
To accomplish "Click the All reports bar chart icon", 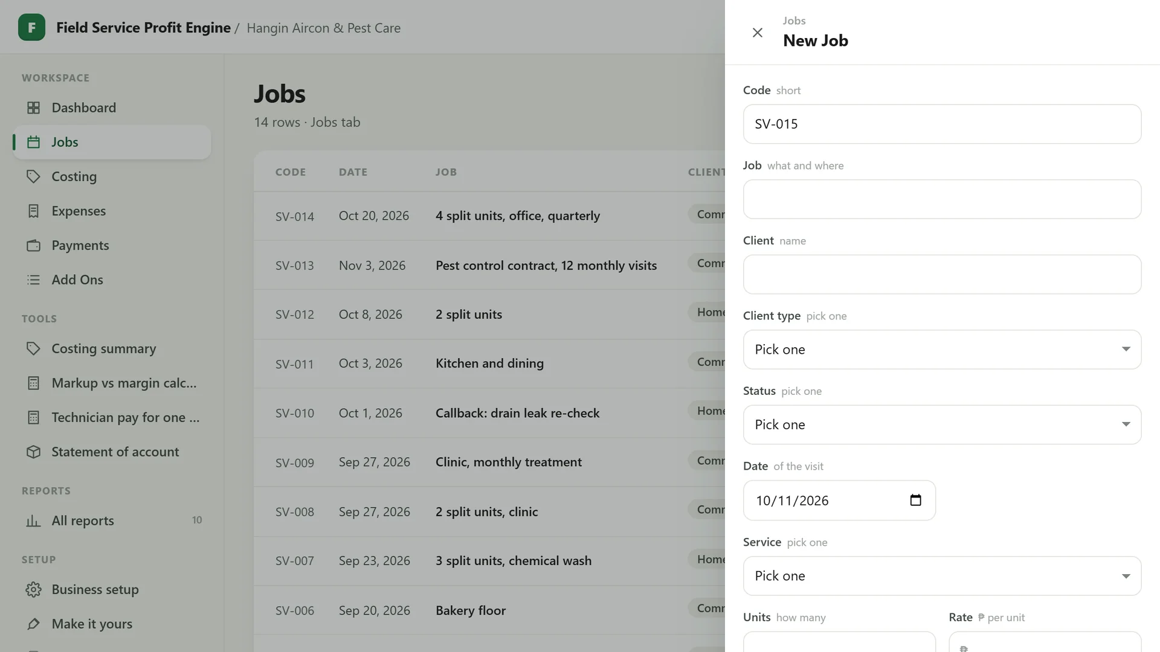I will [34, 520].
